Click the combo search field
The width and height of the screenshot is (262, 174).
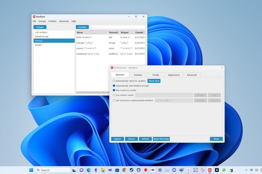point(118,27)
